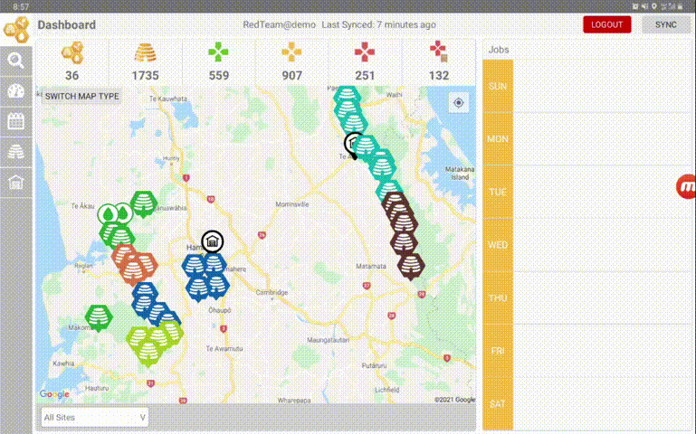This screenshot has height=434, width=696.
Task: Select the green cross stat showing 559
Action: coord(218,62)
